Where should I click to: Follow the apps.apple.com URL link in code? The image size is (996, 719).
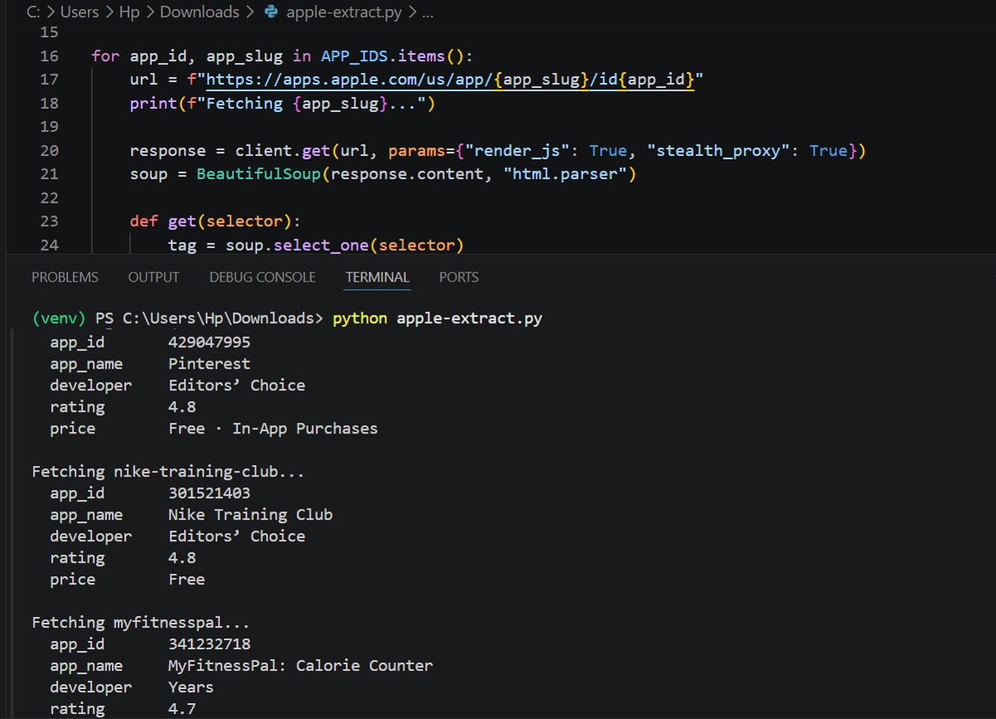click(450, 80)
